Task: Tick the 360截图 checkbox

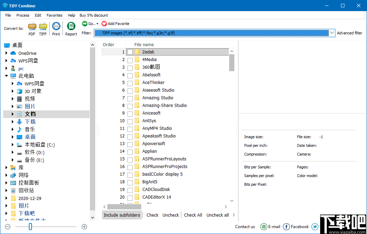Action: click(x=130, y=68)
